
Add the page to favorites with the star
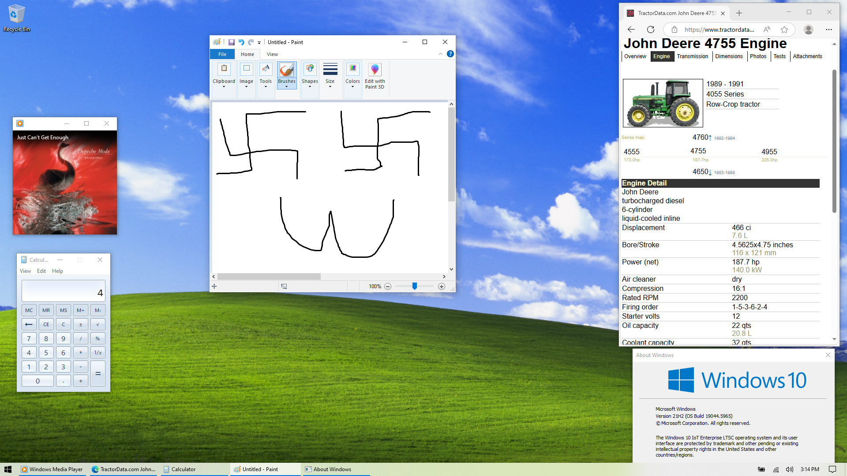(x=784, y=30)
